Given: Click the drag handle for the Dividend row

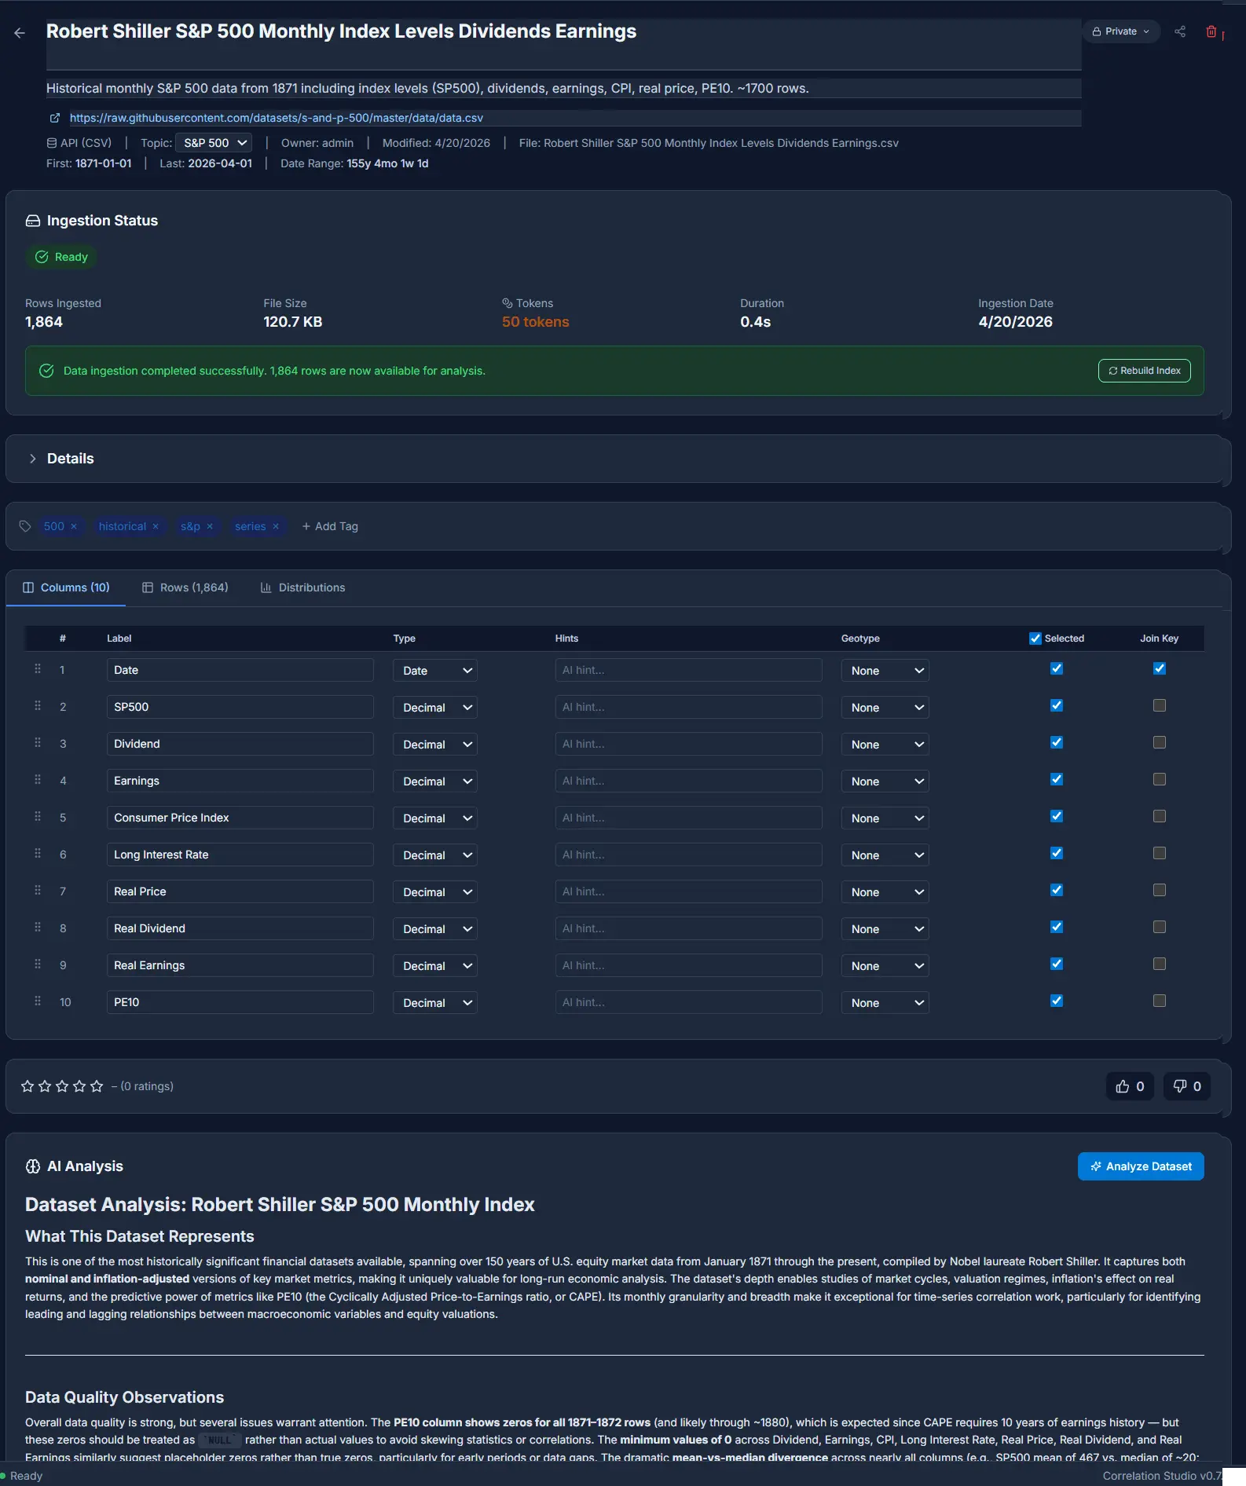Looking at the screenshot, I should 38,743.
